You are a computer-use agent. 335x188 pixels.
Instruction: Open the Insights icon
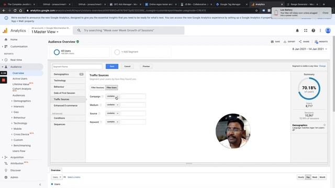pos(316,42)
